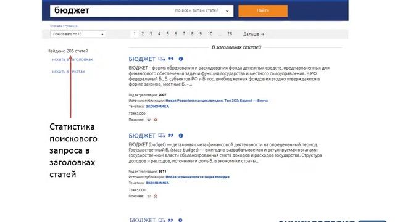The width and height of the screenshot is (395, 222).
Task: Click the compare icon beside first БЮДЖЕТ title
Action: tap(162, 59)
